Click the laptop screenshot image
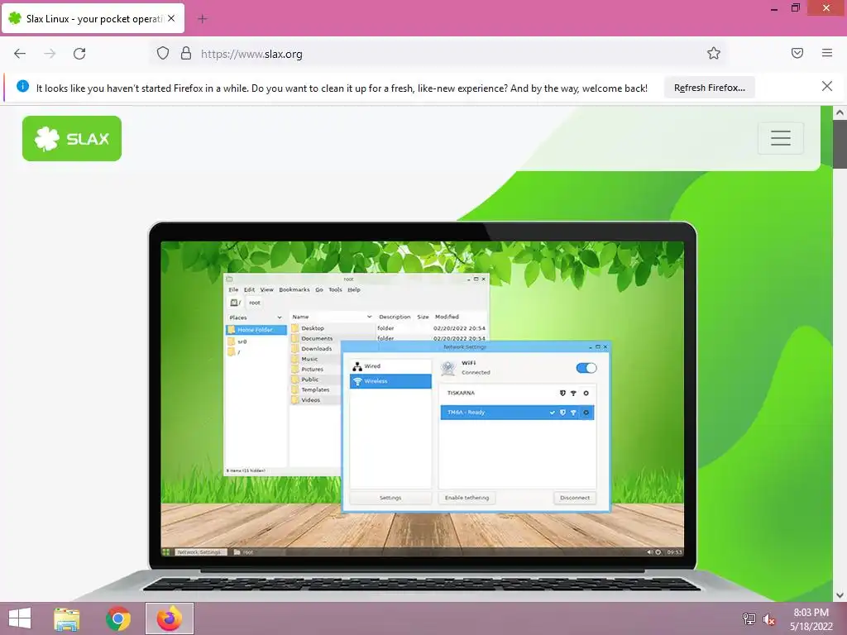 [423, 410]
